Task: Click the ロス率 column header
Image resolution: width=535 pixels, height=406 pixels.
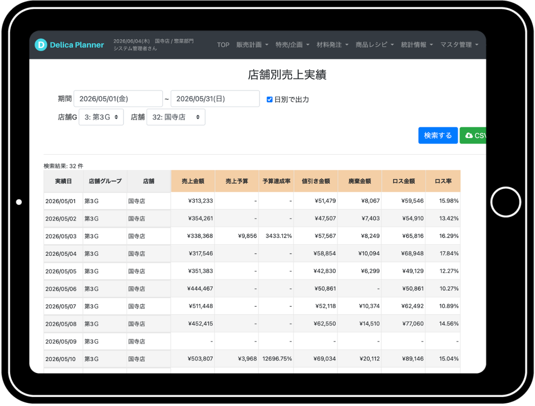Action: pyautogui.click(x=443, y=181)
